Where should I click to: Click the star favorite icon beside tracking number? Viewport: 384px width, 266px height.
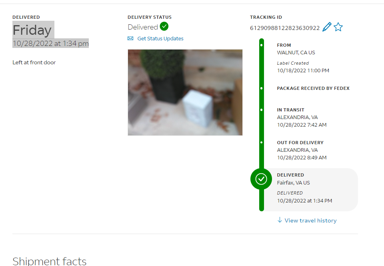338,27
